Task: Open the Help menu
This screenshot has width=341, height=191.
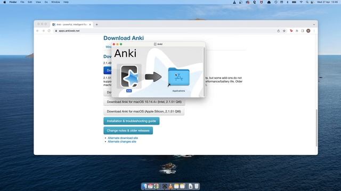Action: (x=66, y=2)
